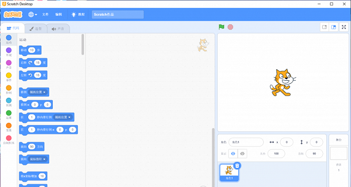Click the 将x坐标增加 10 block

[29, 176]
